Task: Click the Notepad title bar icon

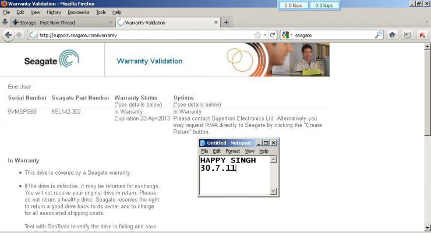Action: [203, 143]
